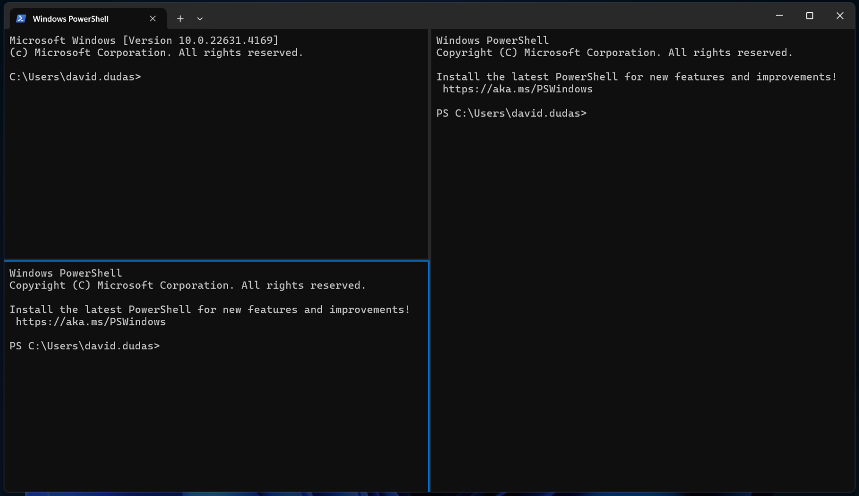
Task: Close the Terminal window
Action: point(840,16)
